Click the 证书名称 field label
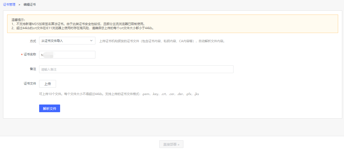Screen dimensions: 344x150 tap(30, 55)
